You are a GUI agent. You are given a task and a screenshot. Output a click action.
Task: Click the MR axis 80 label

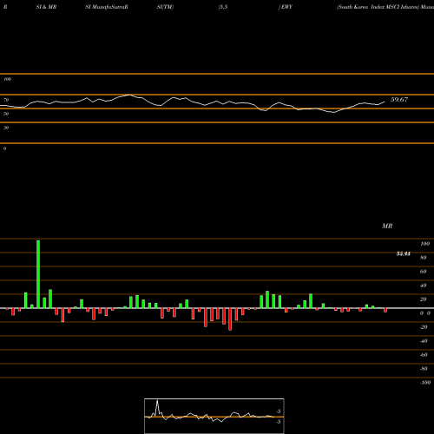coord(424,258)
